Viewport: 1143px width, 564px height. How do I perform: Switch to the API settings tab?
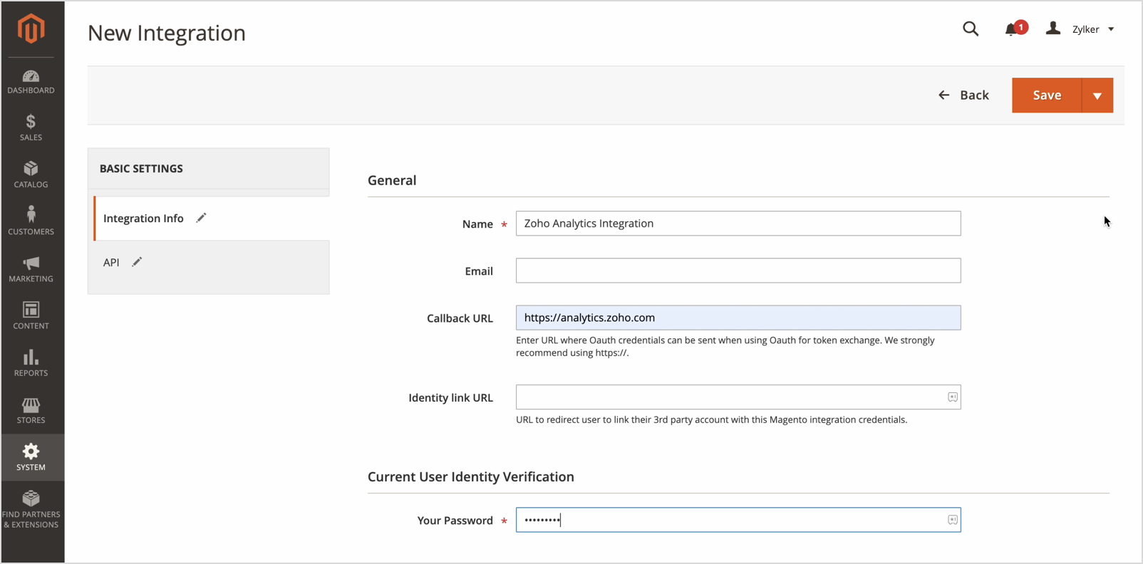pos(112,263)
